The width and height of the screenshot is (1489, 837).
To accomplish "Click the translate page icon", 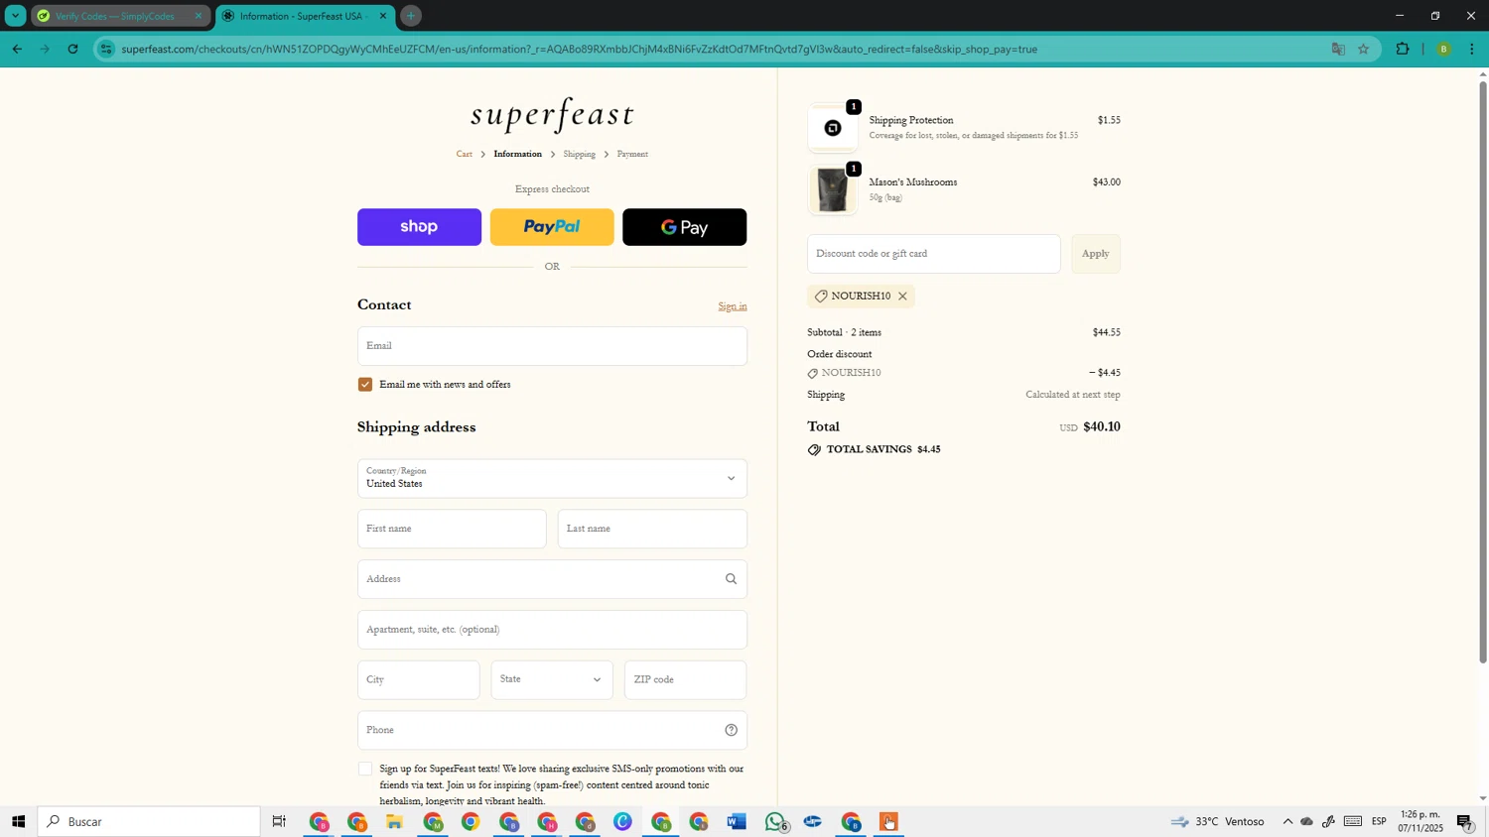I will click(x=1338, y=49).
